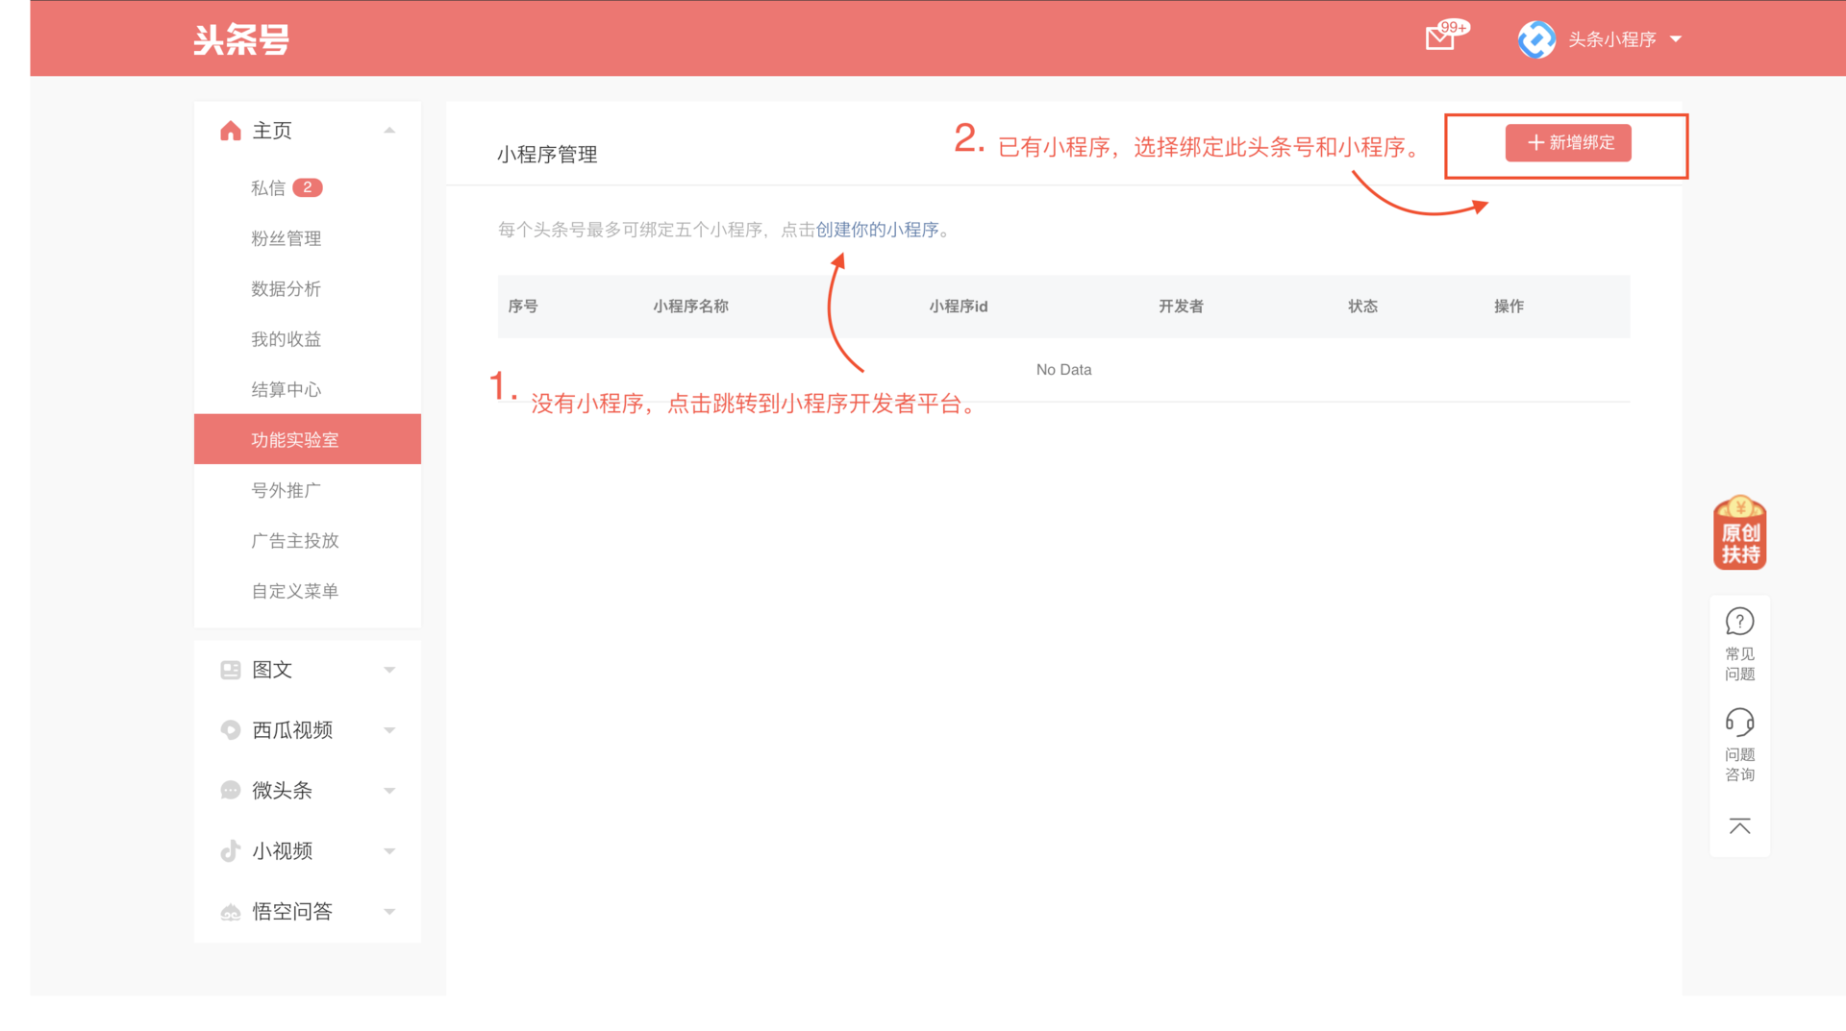Open 广告主投放 menu item
The width and height of the screenshot is (1846, 1031).
(x=295, y=540)
